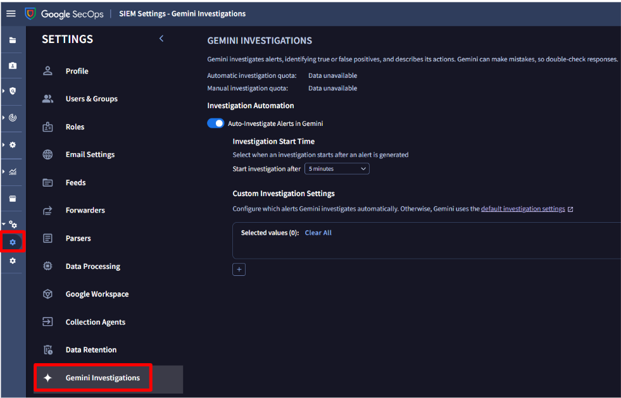Click the Google Workspace cube icon
This screenshot has height=398, width=621.
pos(47,294)
